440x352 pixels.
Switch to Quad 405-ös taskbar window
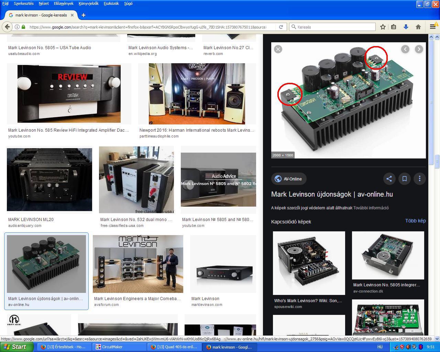[175, 347]
